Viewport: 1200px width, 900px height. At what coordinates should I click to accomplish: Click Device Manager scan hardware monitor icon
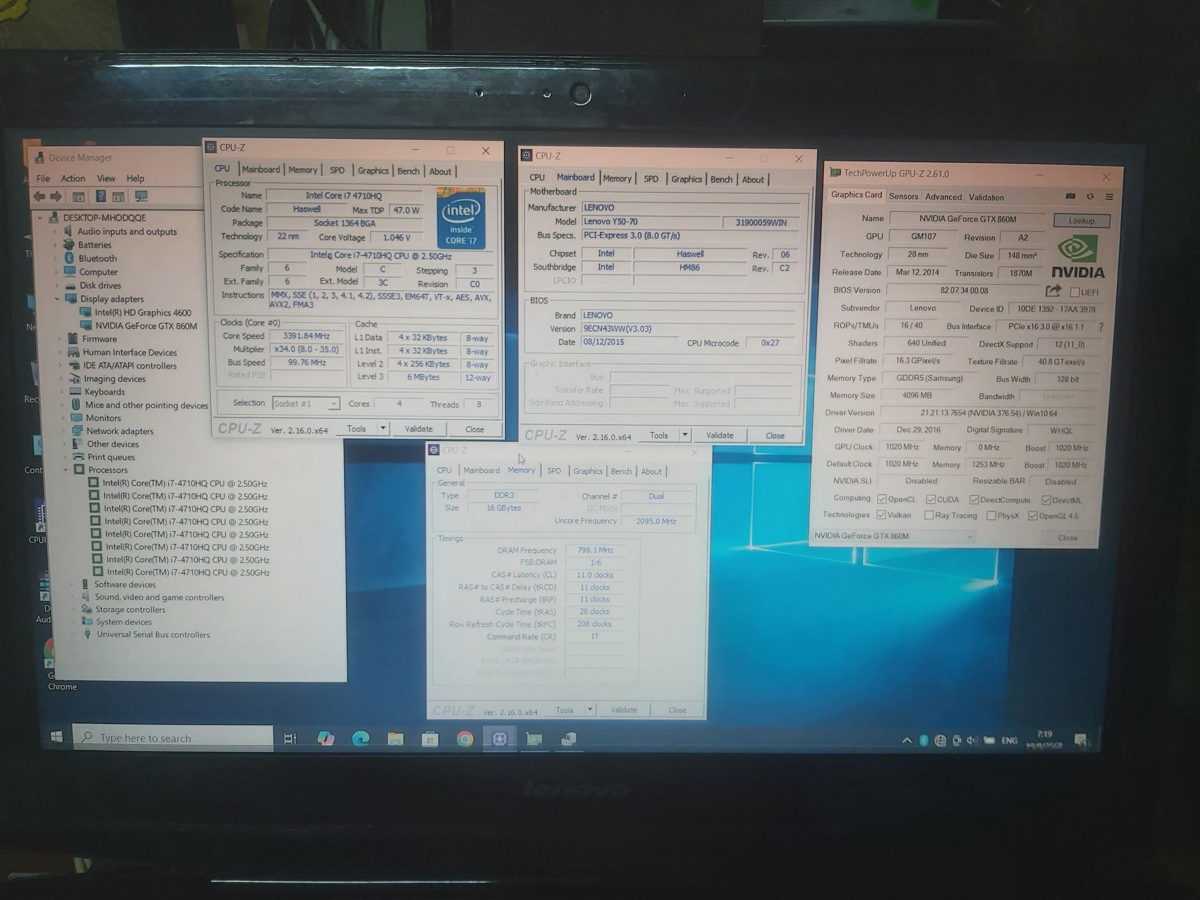141,196
